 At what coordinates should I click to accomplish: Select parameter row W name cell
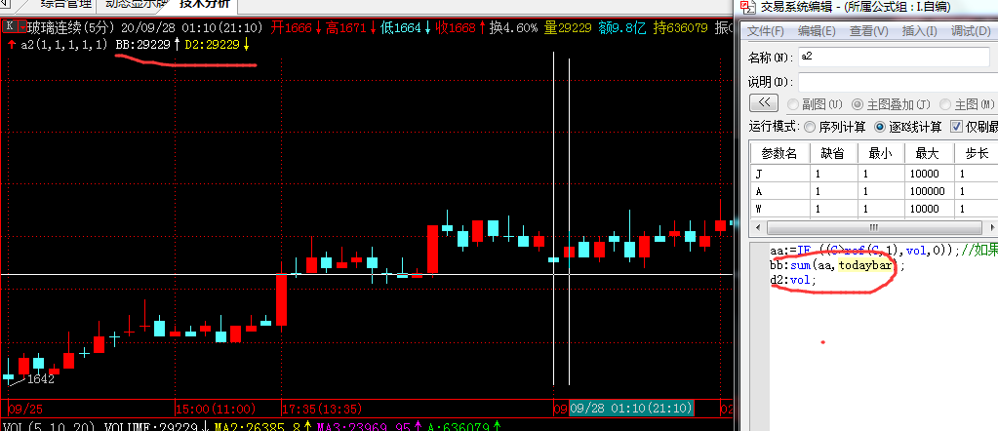(x=779, y=209)
